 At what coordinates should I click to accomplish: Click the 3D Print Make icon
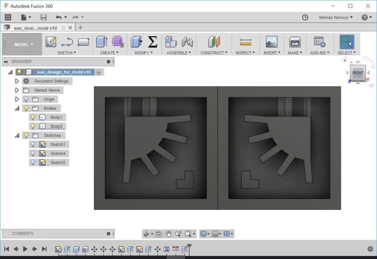[x=295, y=42]
